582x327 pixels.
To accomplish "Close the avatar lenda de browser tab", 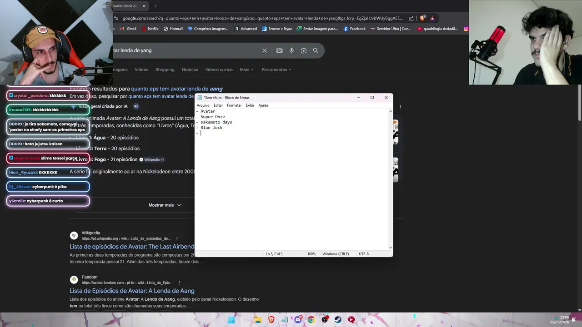I will point(144,6).
